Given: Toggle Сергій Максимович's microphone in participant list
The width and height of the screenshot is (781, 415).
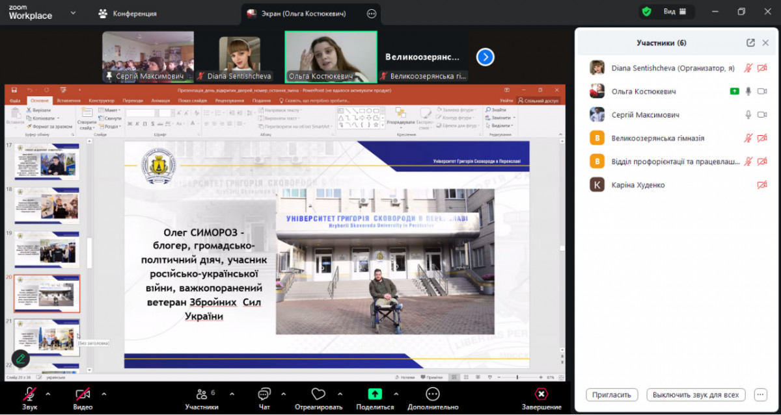Looking at the screenshot, I should coord(748,115).
